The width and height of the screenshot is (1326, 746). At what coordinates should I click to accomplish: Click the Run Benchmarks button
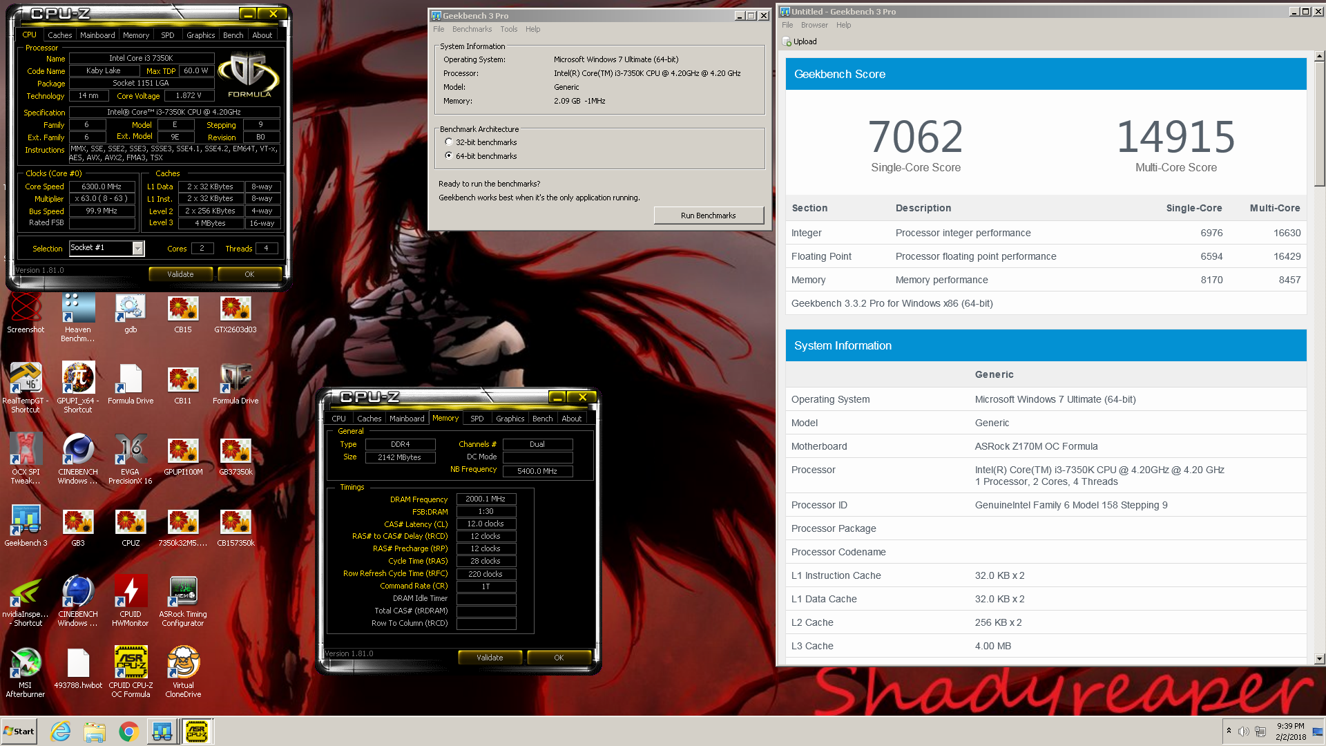point(709,216)
